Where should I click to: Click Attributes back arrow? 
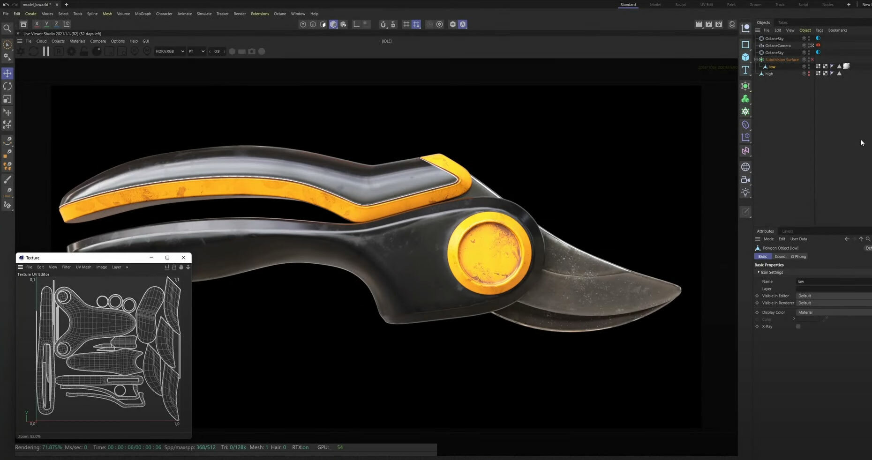click(x=847, y=239)
